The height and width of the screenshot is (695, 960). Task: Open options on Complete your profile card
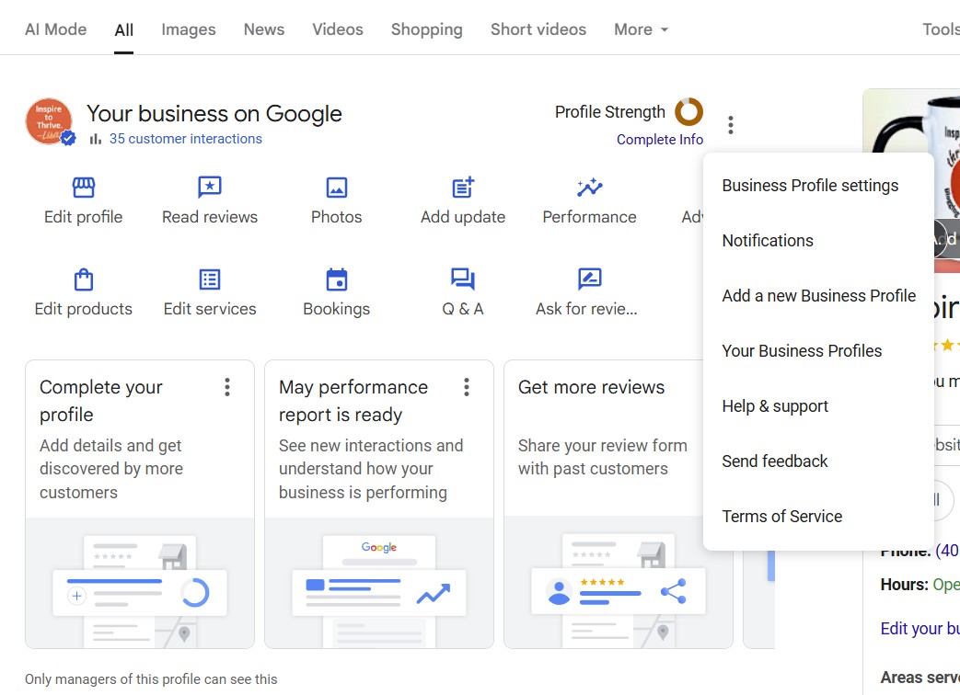tap(227, 387)
